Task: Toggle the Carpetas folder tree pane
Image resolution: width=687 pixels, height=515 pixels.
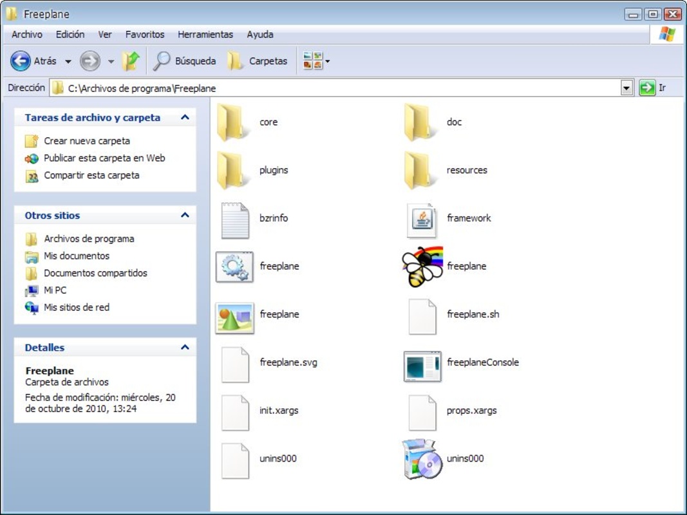Action: 258,61
